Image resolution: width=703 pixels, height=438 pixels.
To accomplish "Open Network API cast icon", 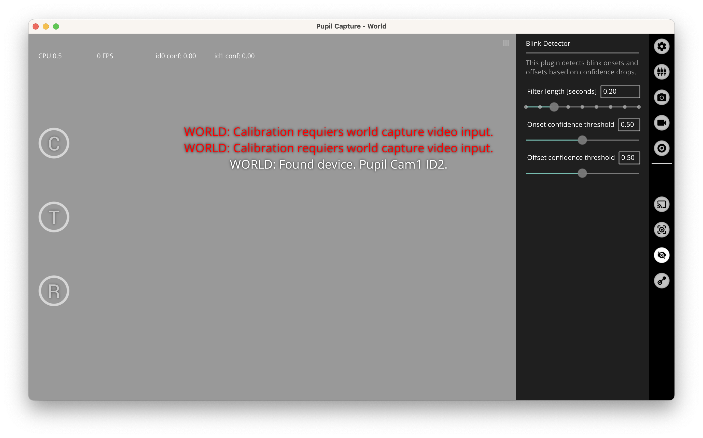I will [661, 204].
